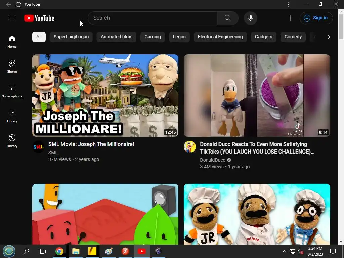Open Subscriptions in sidebar
344x258 pixels.
coord(12,91)
